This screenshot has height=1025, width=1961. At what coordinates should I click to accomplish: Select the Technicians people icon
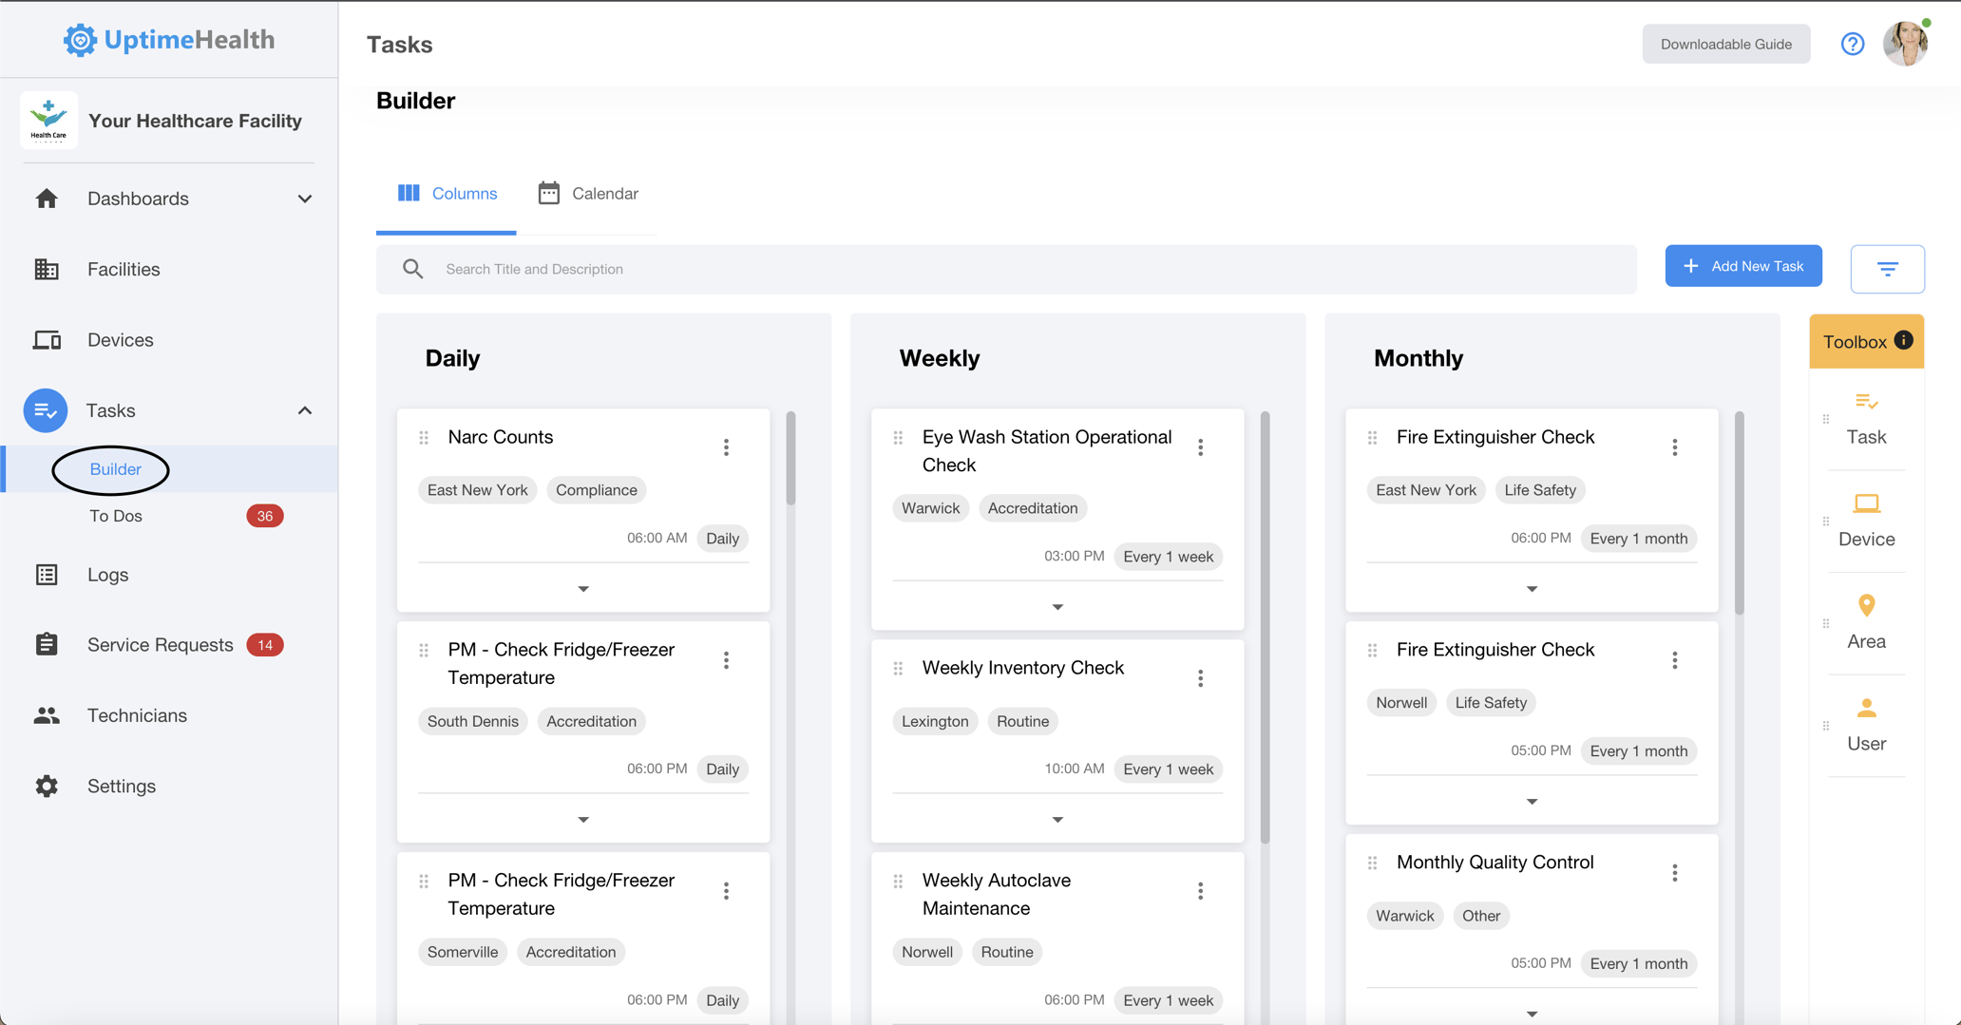[x=47, y=714]
